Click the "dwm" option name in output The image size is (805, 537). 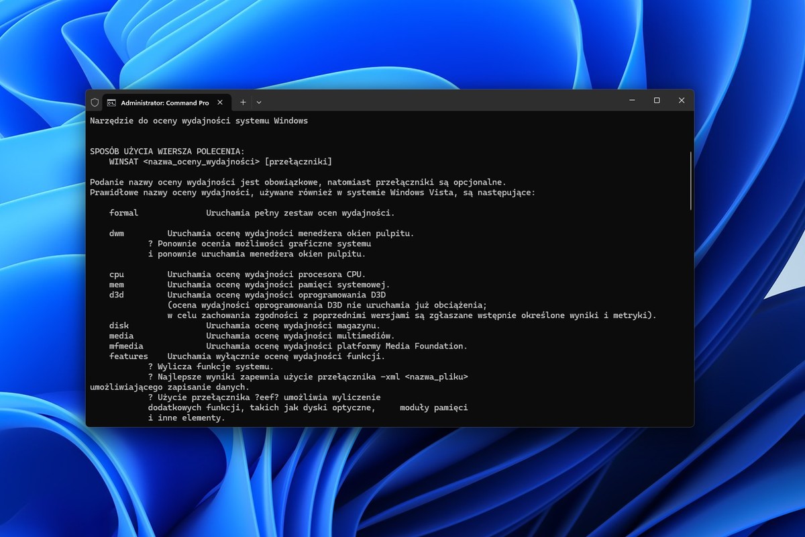[x=117, y=234]
